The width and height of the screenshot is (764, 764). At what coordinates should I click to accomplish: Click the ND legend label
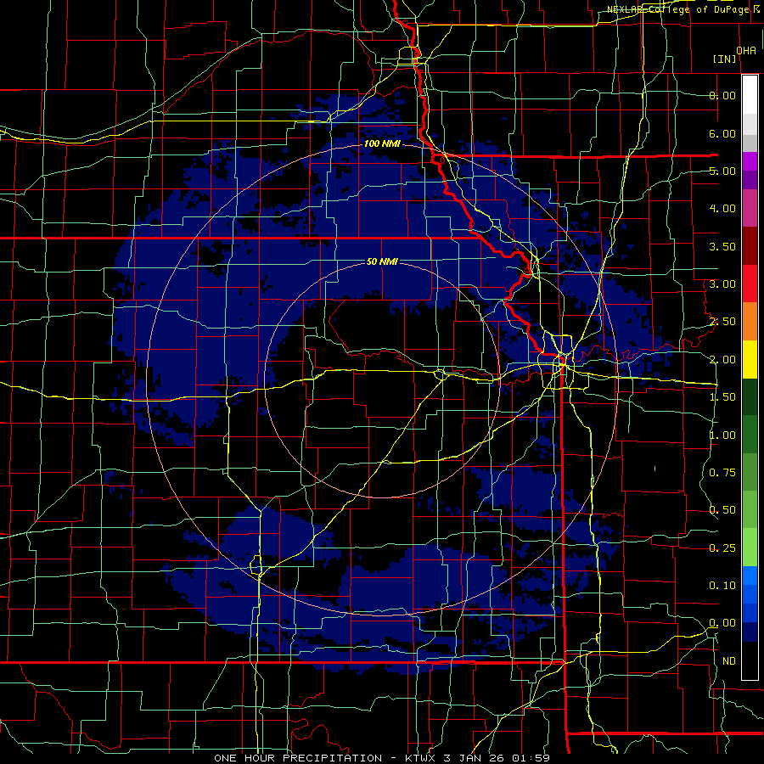pyautogui.click(x=729, y=661)
